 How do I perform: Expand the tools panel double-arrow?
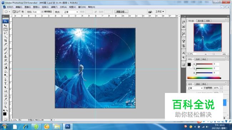(4, 16)
